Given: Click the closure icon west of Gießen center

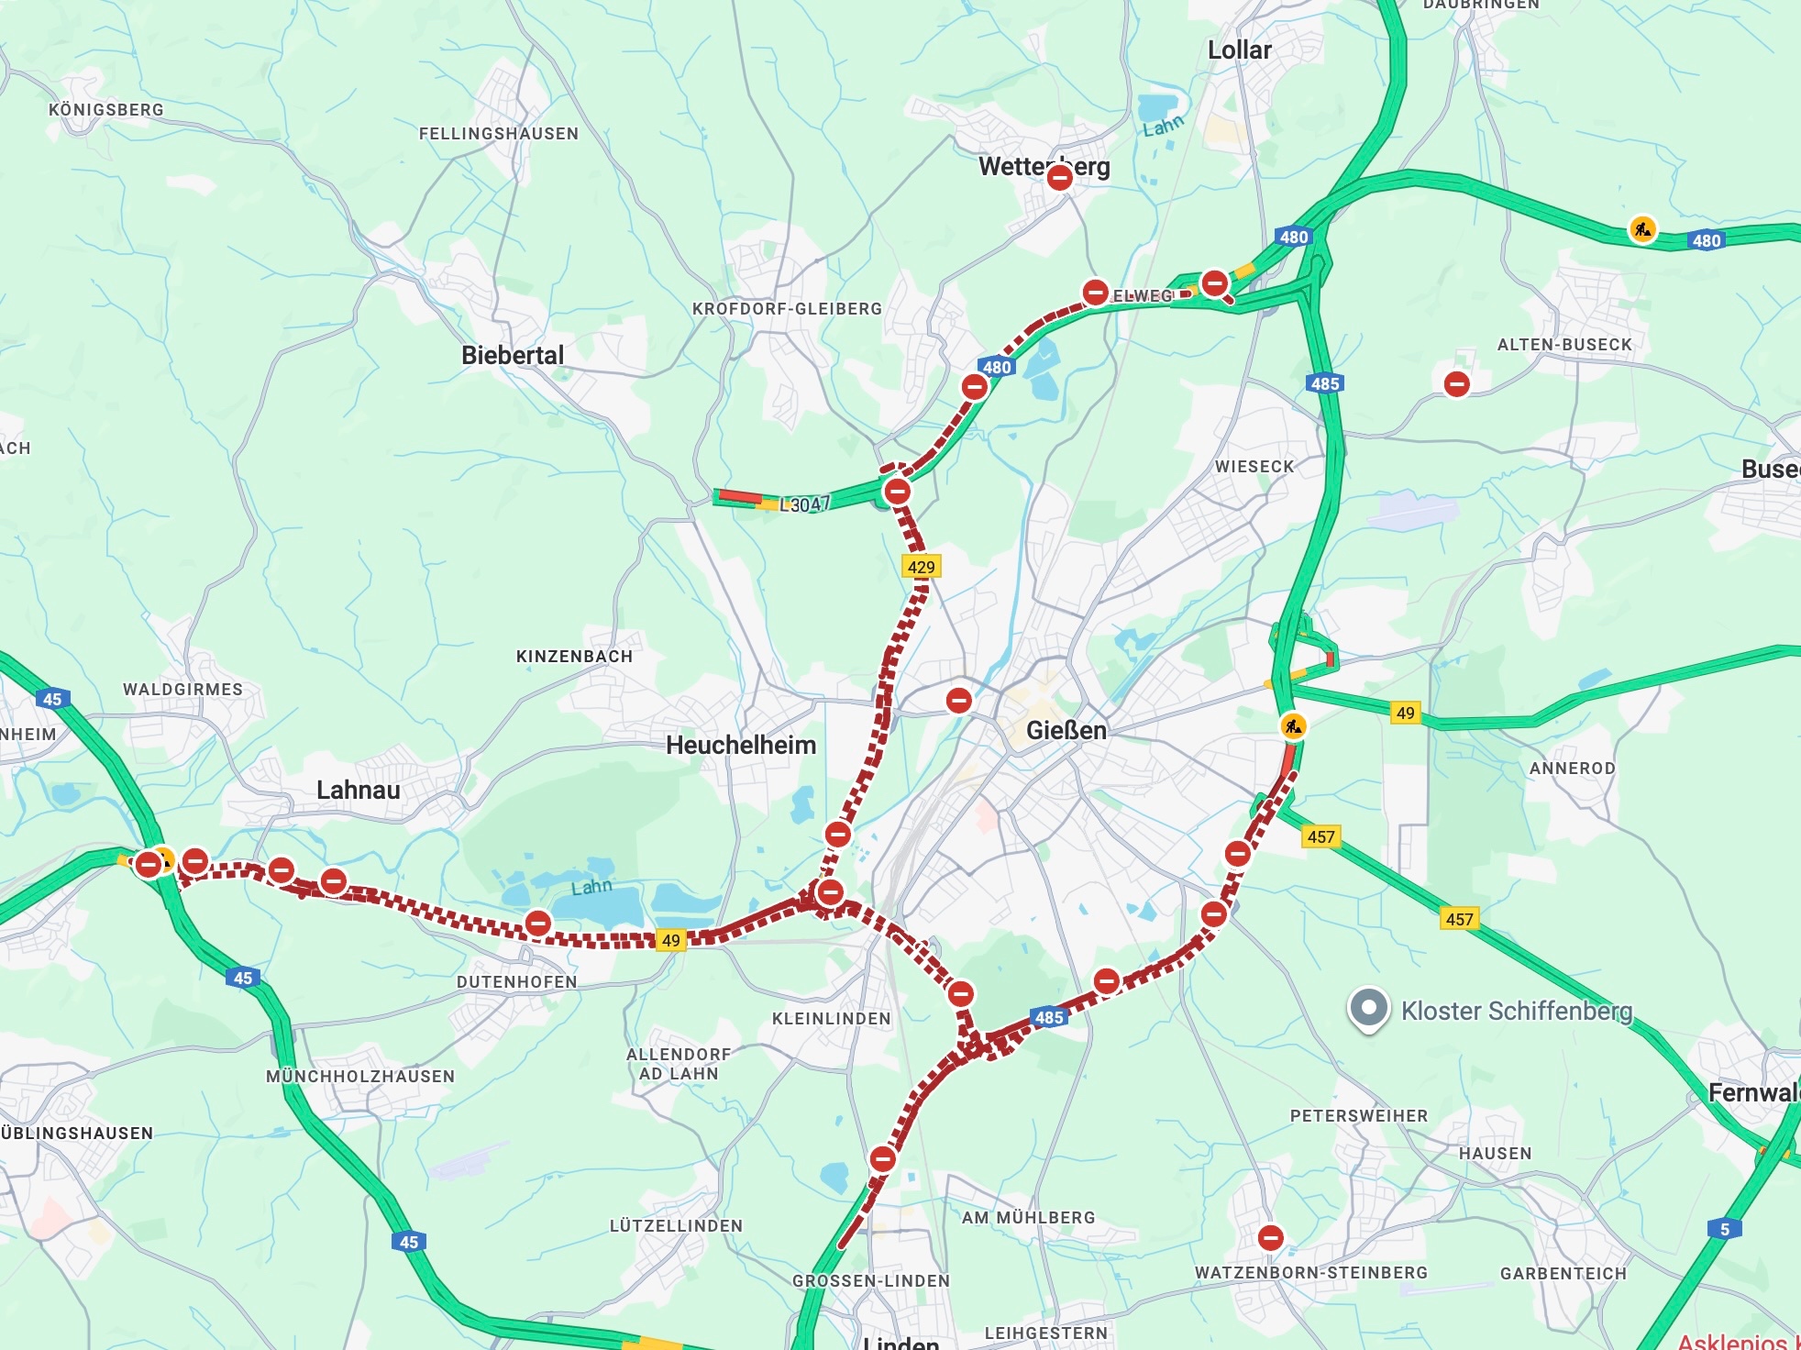Looking at the screenshot, I should 958,701.
